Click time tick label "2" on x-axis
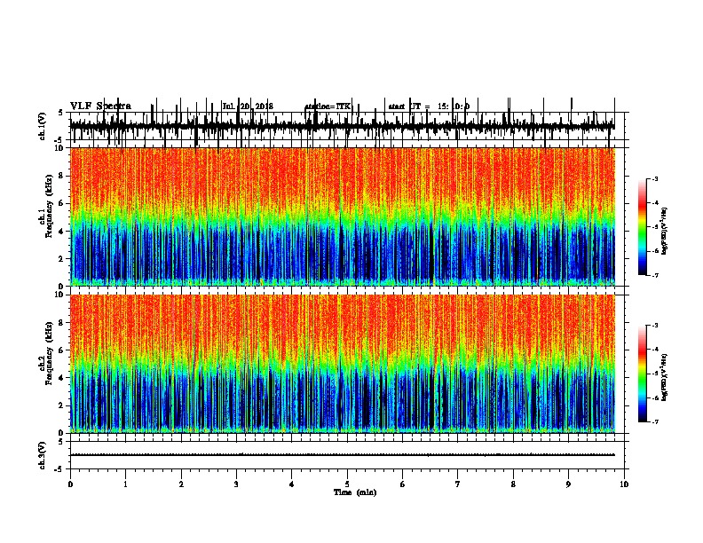The height and width of the screenshot is (543, 703). pyautogui.click(x=181, y=484)
